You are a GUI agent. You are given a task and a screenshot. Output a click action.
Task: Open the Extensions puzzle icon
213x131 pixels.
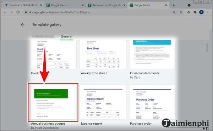(x=195, y=12)
